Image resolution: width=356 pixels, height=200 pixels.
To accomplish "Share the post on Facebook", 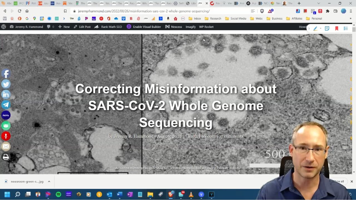I will 6,74.
